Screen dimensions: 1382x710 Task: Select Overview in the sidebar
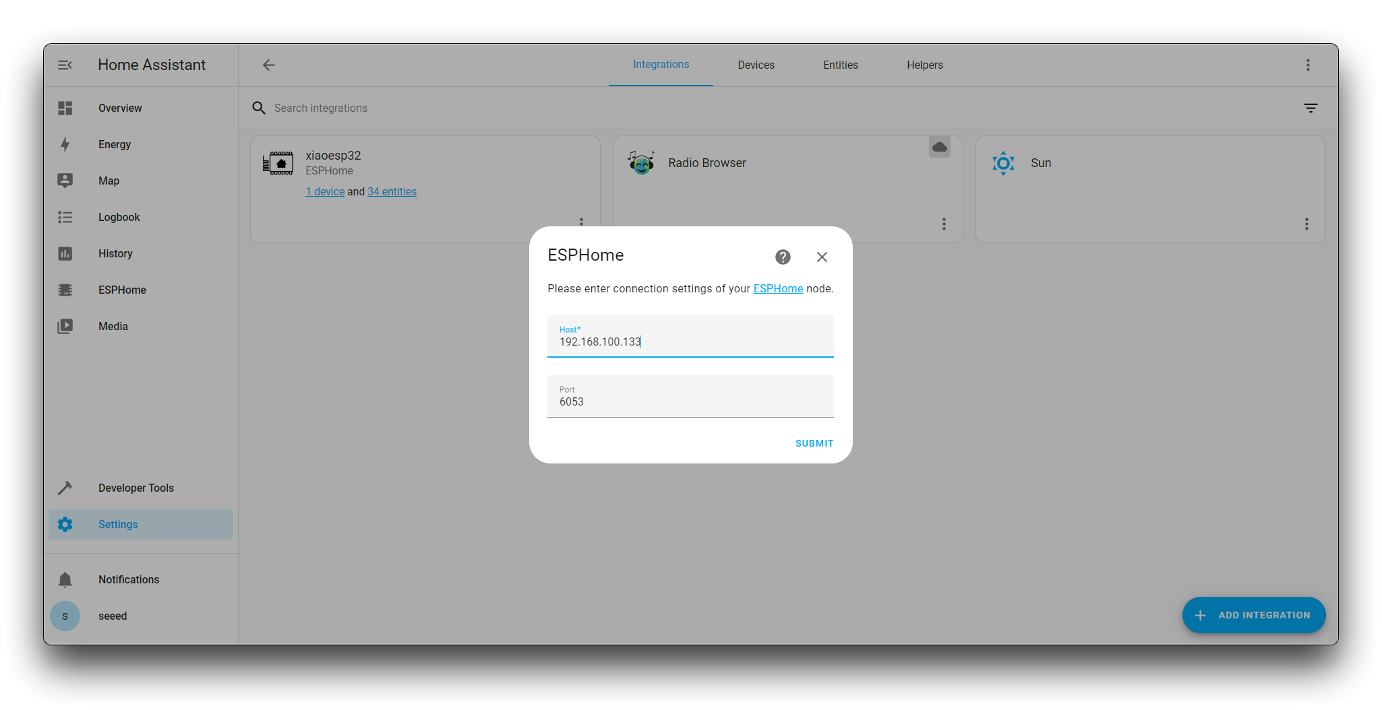pyautogui.click(x=141, y=108)
